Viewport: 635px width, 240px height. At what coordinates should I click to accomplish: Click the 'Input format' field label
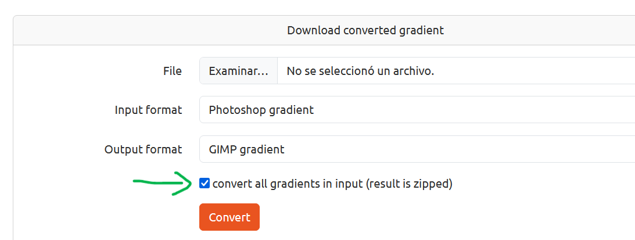148,110
